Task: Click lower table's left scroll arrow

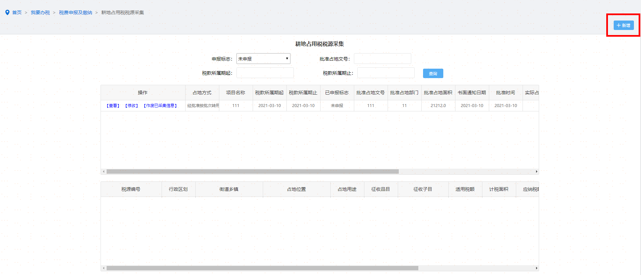Action: [104, 268]
